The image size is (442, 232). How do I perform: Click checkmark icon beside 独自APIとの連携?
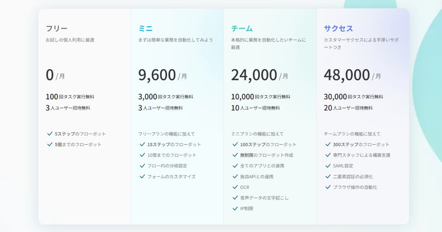tap(235, 176)
